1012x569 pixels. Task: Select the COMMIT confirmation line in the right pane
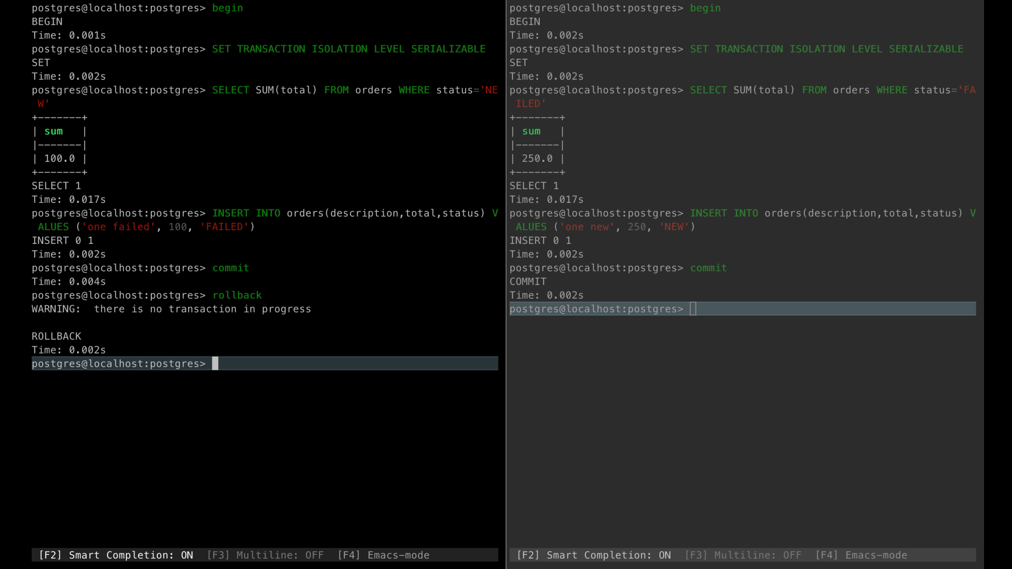click(528, 281)
